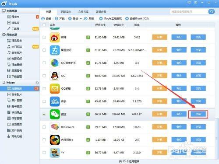Viewport: 219px width, 164px height.
Task: Open 桌面管理 desktop management
Action: (17, 124)
